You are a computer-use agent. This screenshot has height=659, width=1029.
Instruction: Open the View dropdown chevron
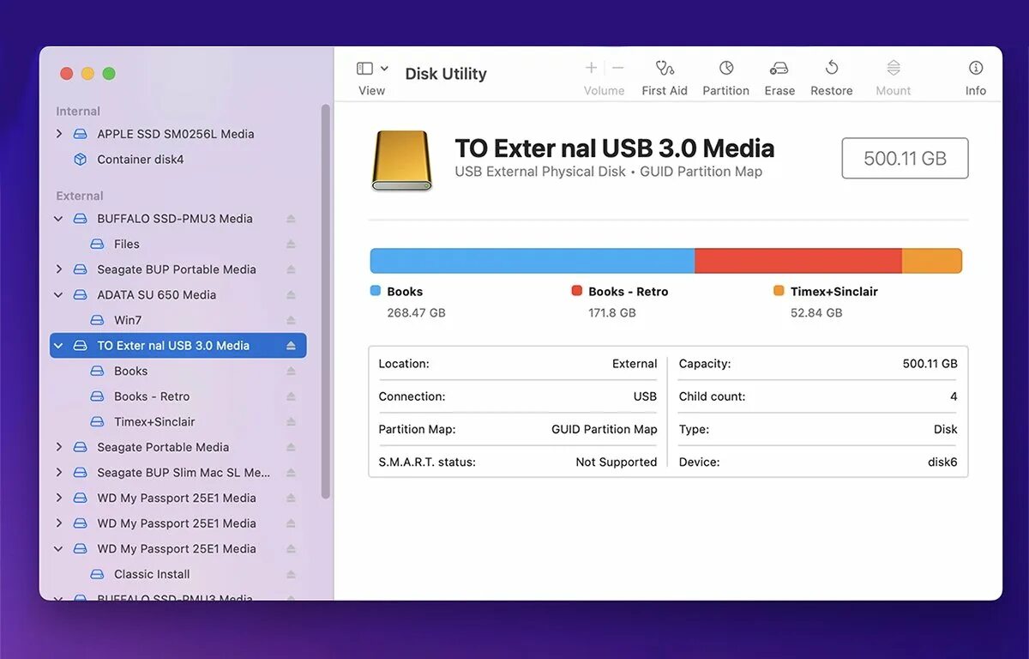click(384, 68)
